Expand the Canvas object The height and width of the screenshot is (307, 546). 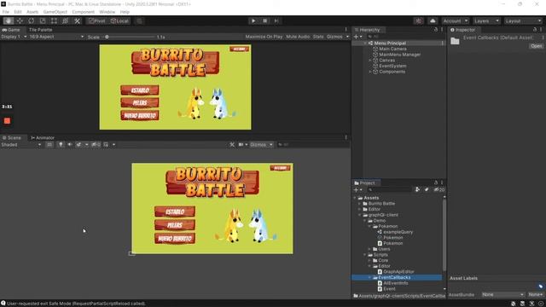point(370,61)
